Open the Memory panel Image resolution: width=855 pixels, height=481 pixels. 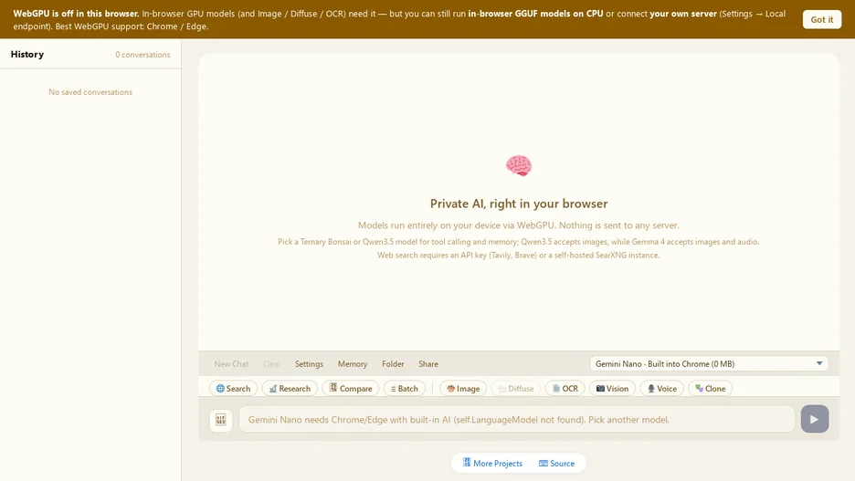[x=353, y=364]
